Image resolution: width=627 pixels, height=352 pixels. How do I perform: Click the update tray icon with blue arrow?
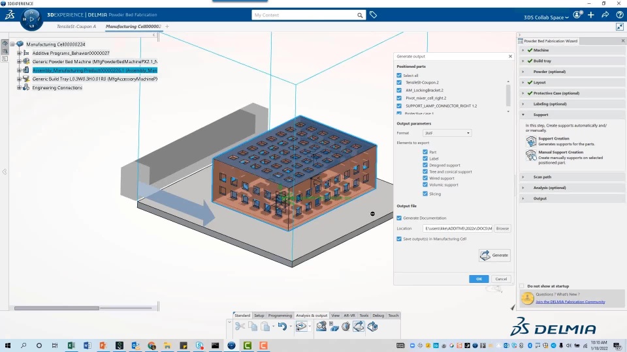click(301, 327)
